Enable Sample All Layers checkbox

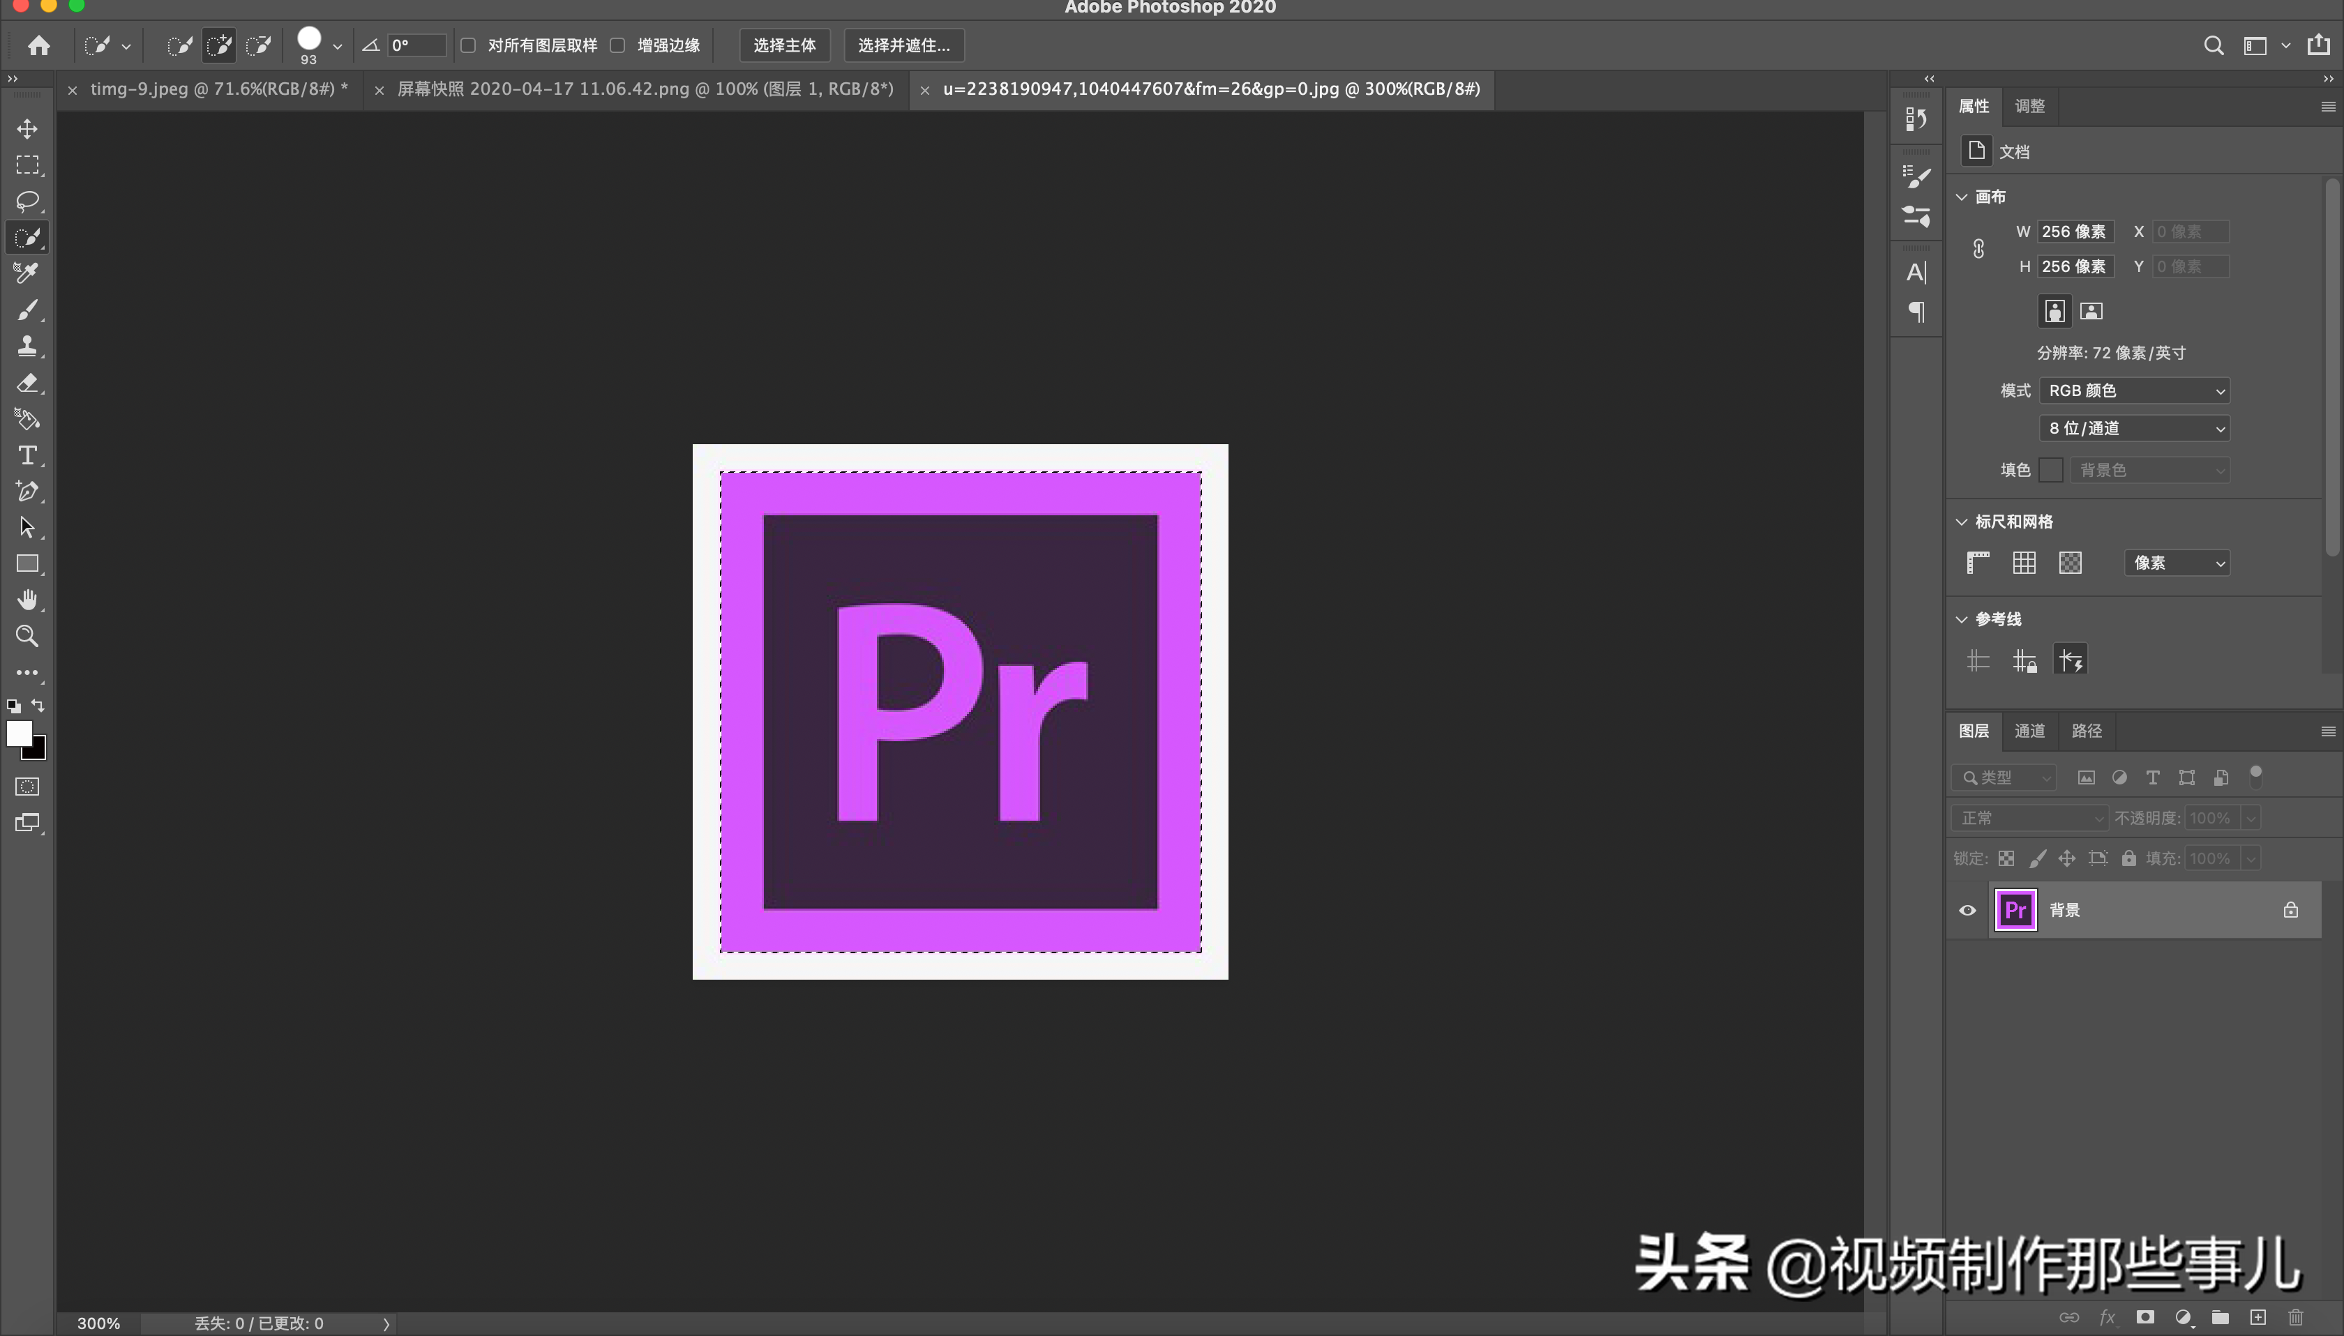(x=468, y=45)
